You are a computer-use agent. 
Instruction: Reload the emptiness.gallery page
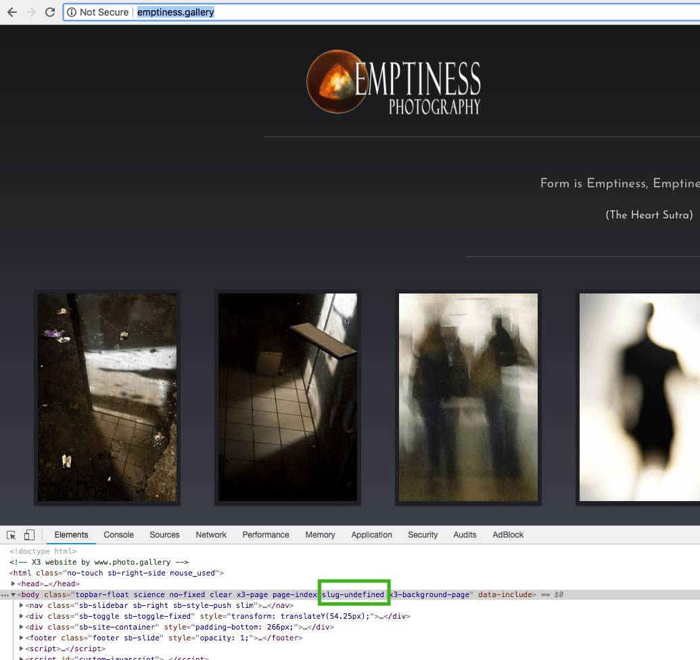tap(50, 12)
